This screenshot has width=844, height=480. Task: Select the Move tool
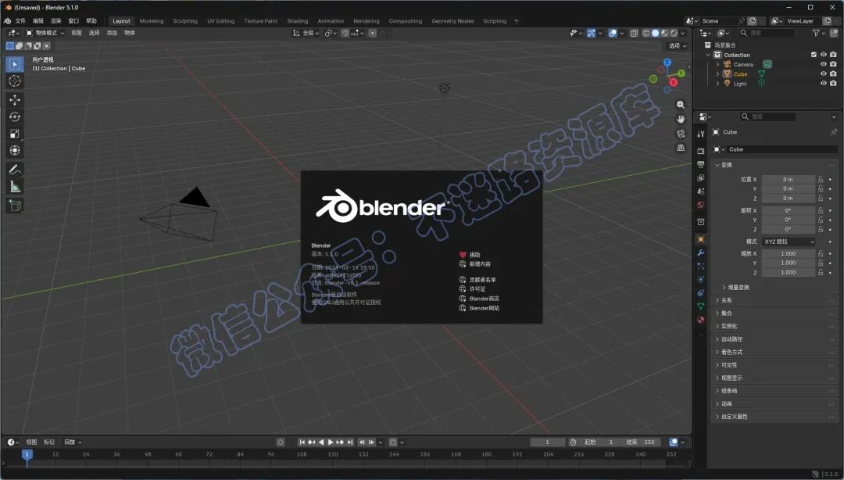15,99
